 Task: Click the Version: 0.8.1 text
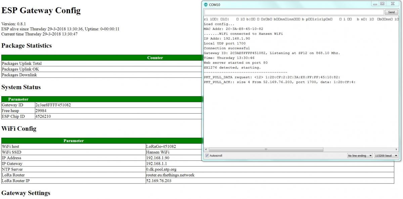[14, 24]
